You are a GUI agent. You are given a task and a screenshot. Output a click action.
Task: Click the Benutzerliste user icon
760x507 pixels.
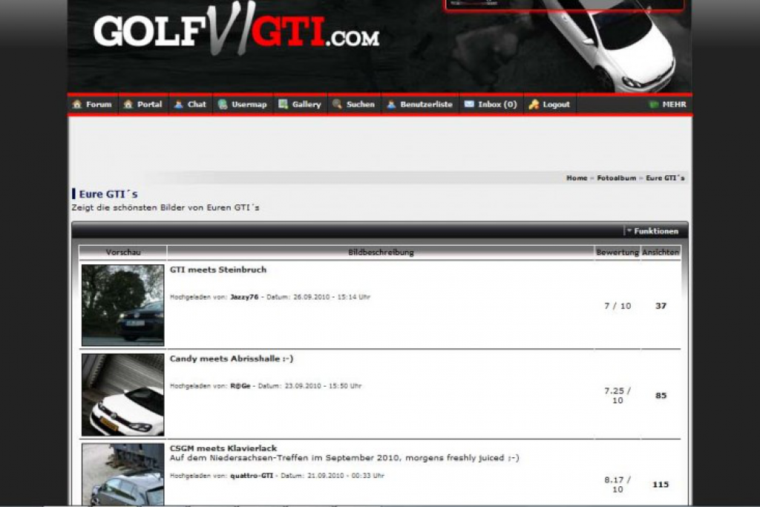[391, 105]
